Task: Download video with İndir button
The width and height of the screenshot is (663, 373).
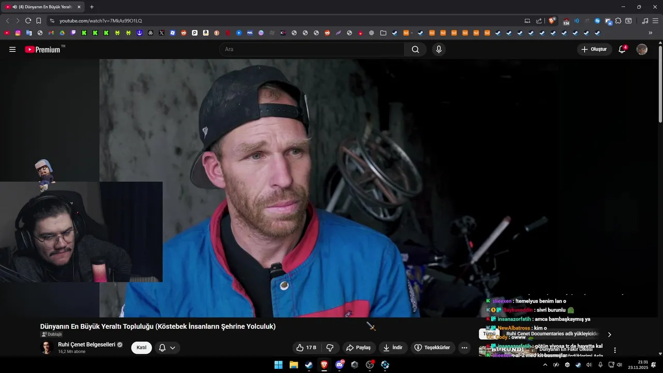Action: click(393, 348)
